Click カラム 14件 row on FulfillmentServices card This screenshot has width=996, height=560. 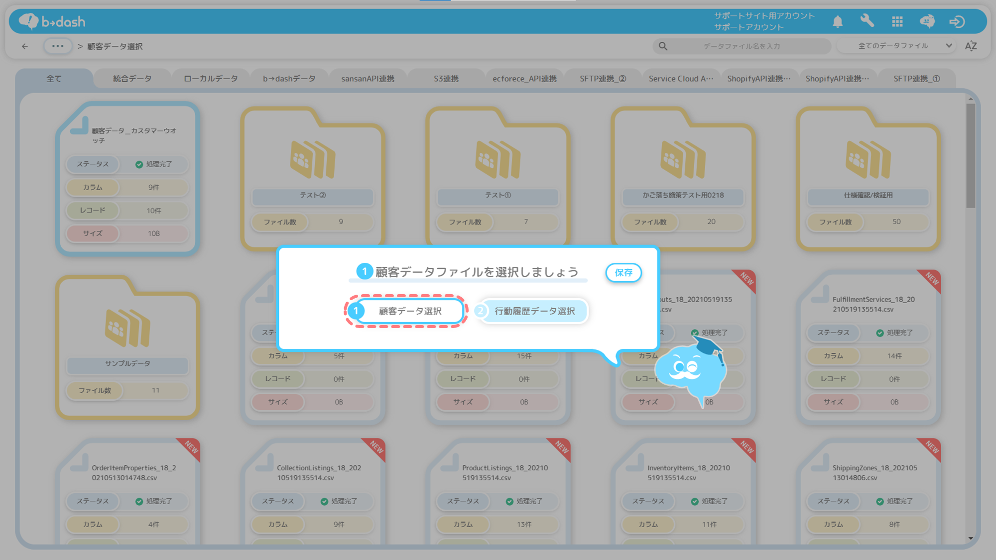coord(868,356)
